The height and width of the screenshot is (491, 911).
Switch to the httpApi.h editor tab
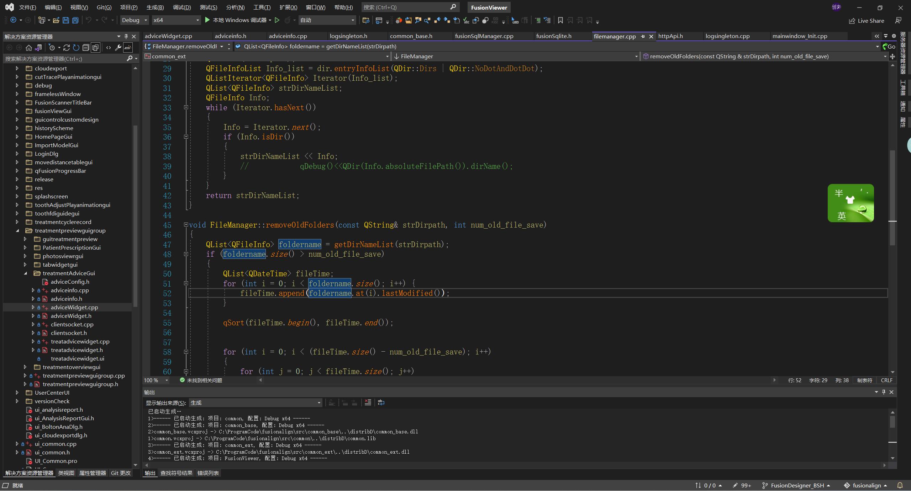(x=670, y=36)
